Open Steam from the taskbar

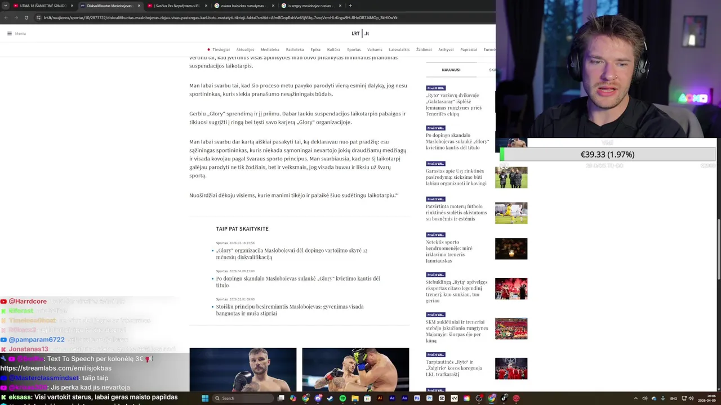point(330,398)
